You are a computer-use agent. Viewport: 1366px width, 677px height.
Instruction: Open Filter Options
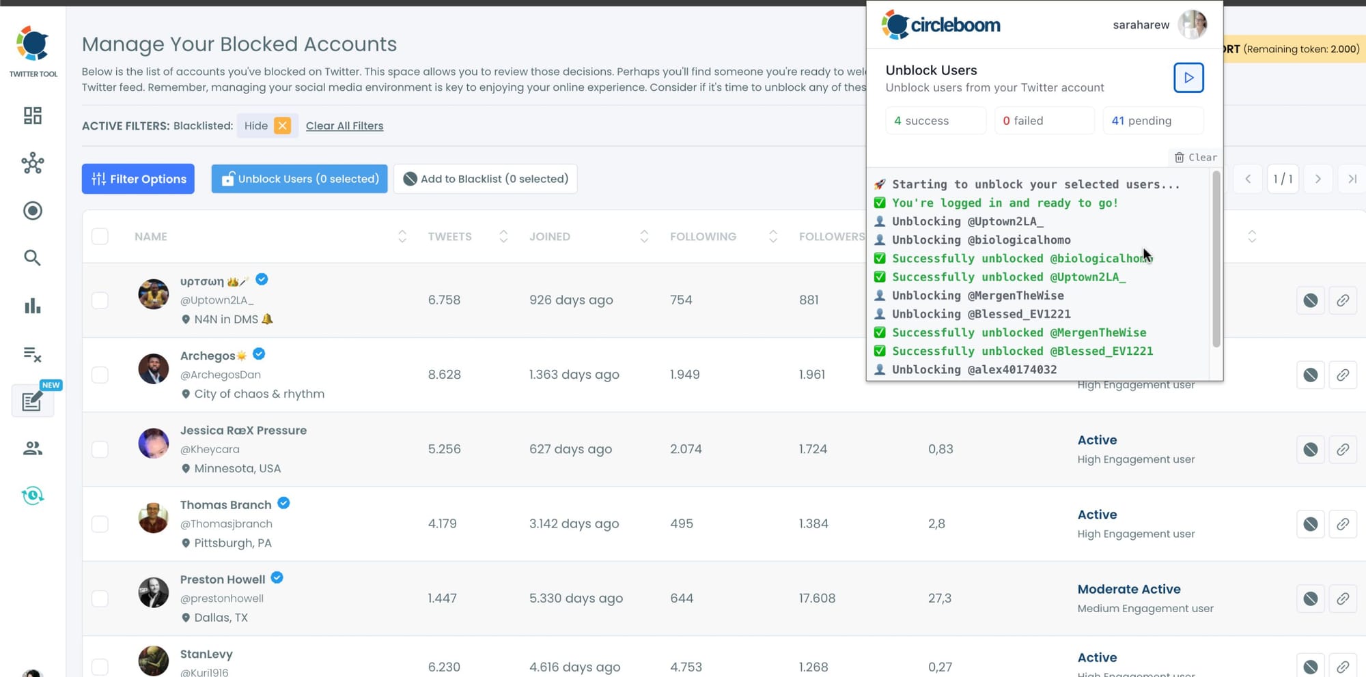coord(137,178)
